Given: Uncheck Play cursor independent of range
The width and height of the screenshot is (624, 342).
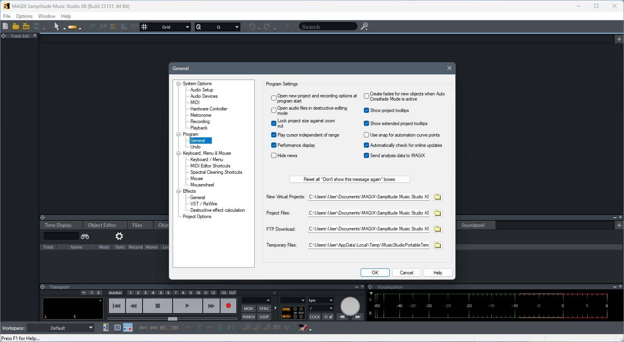Looking at the screenshot, I should point(274,135).
